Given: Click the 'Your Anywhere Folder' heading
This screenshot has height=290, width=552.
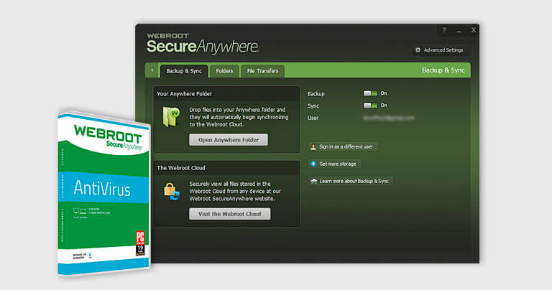Looking at the screenshot, I should [185, 94].
